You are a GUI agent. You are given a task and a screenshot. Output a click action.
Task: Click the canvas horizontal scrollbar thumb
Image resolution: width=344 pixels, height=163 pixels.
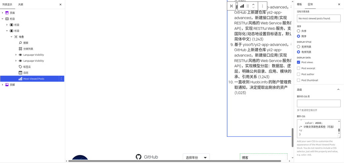click(175, 161)
